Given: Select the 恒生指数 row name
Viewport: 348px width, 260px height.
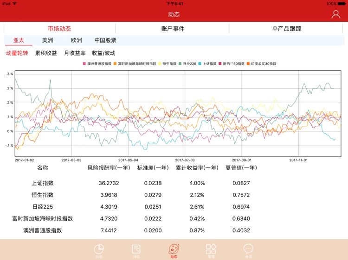Looking at the screenshot, I should (43, 195).
